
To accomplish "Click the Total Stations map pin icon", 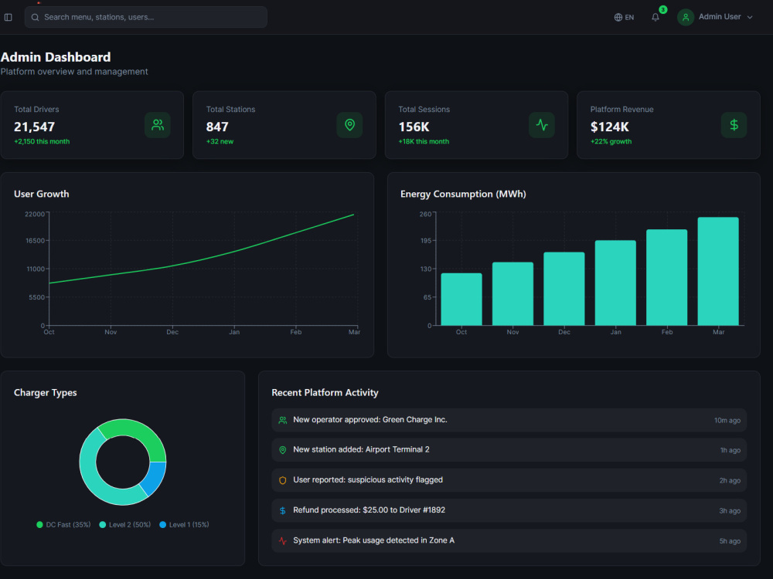I will pos(349,125).
